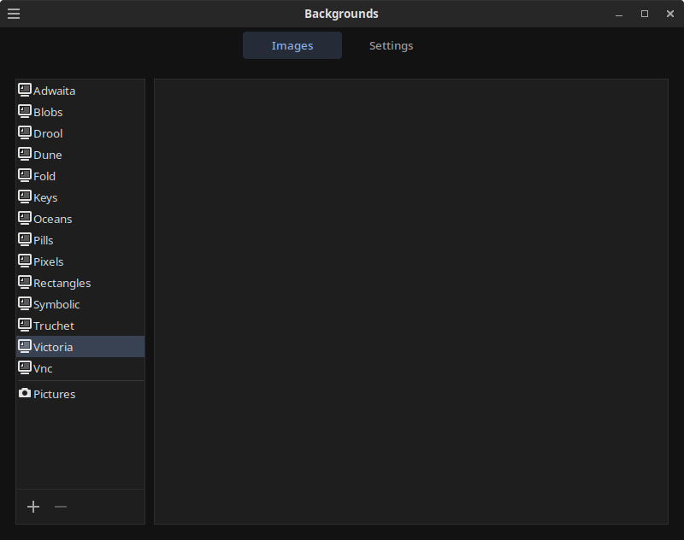Select the Pills entry
684x540 pixels.
(x=80, y=240)
